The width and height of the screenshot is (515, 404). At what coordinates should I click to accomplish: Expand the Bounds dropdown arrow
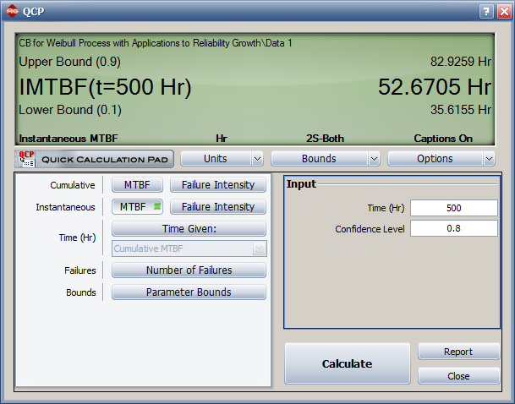[374, 159]
